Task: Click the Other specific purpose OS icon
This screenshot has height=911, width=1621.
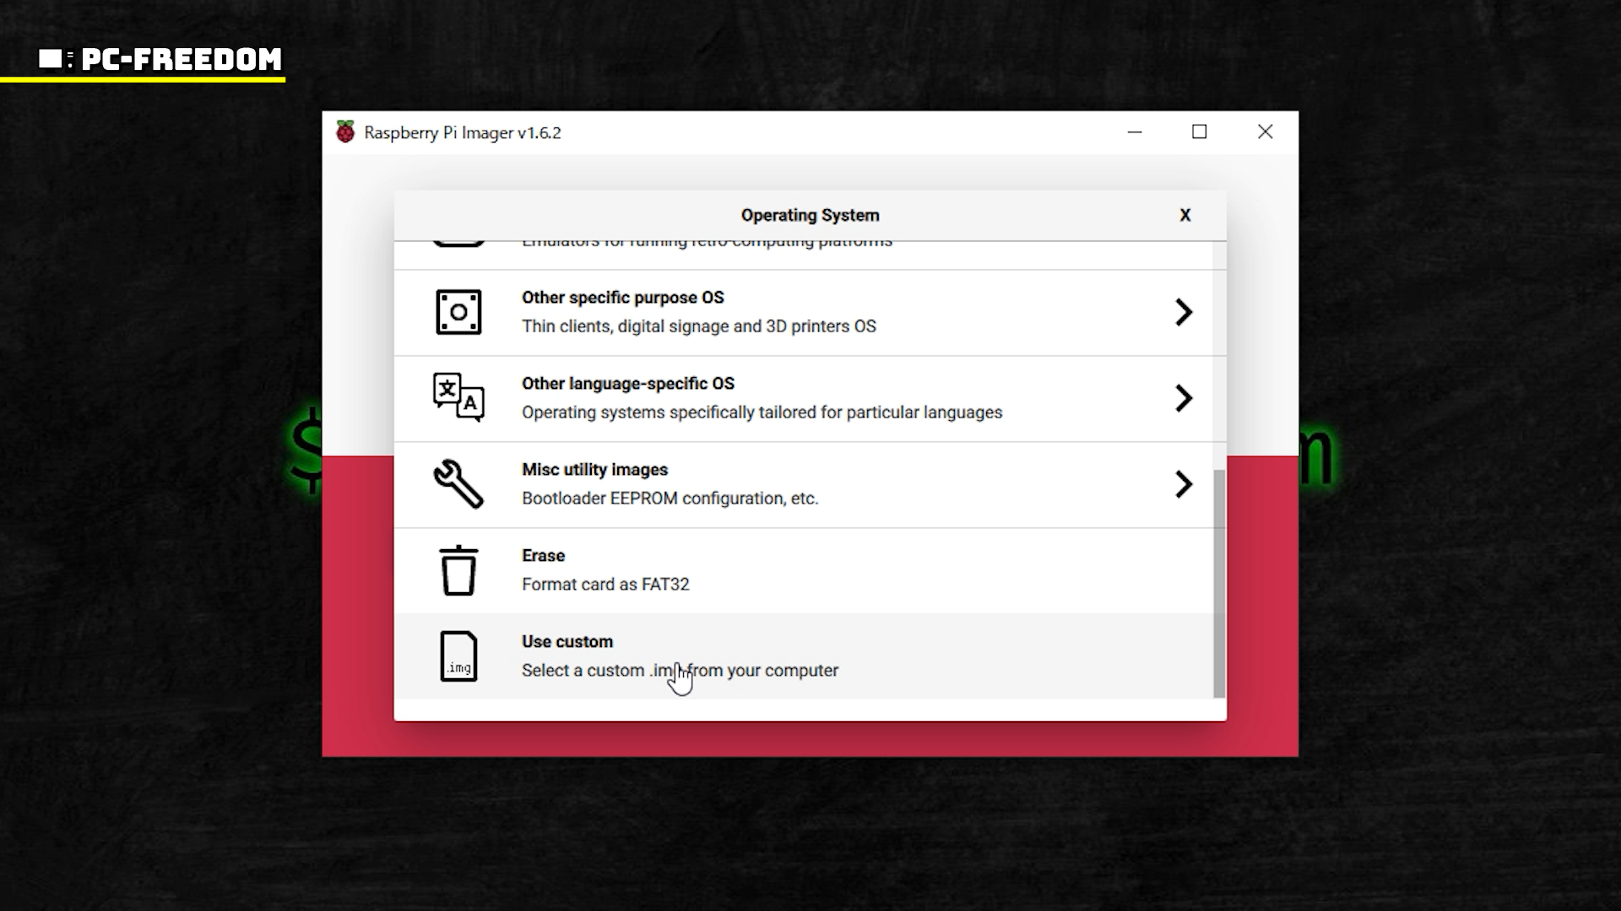Action: click(x=458, y=312)
